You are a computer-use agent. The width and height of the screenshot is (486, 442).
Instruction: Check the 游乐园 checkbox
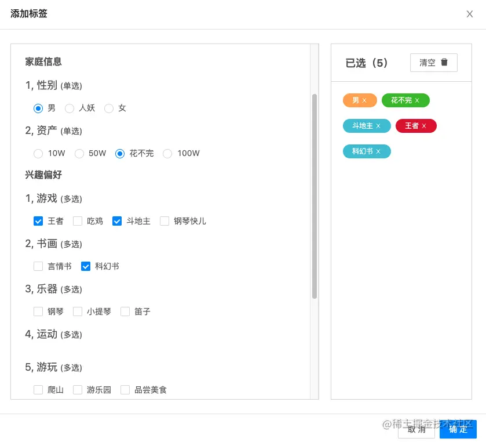click(x=78, y=390)
